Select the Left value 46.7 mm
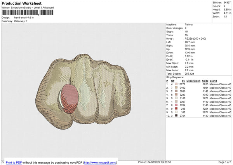Image resolution: width=233 pixels, height=165 pixels. (x=190, y=42)
